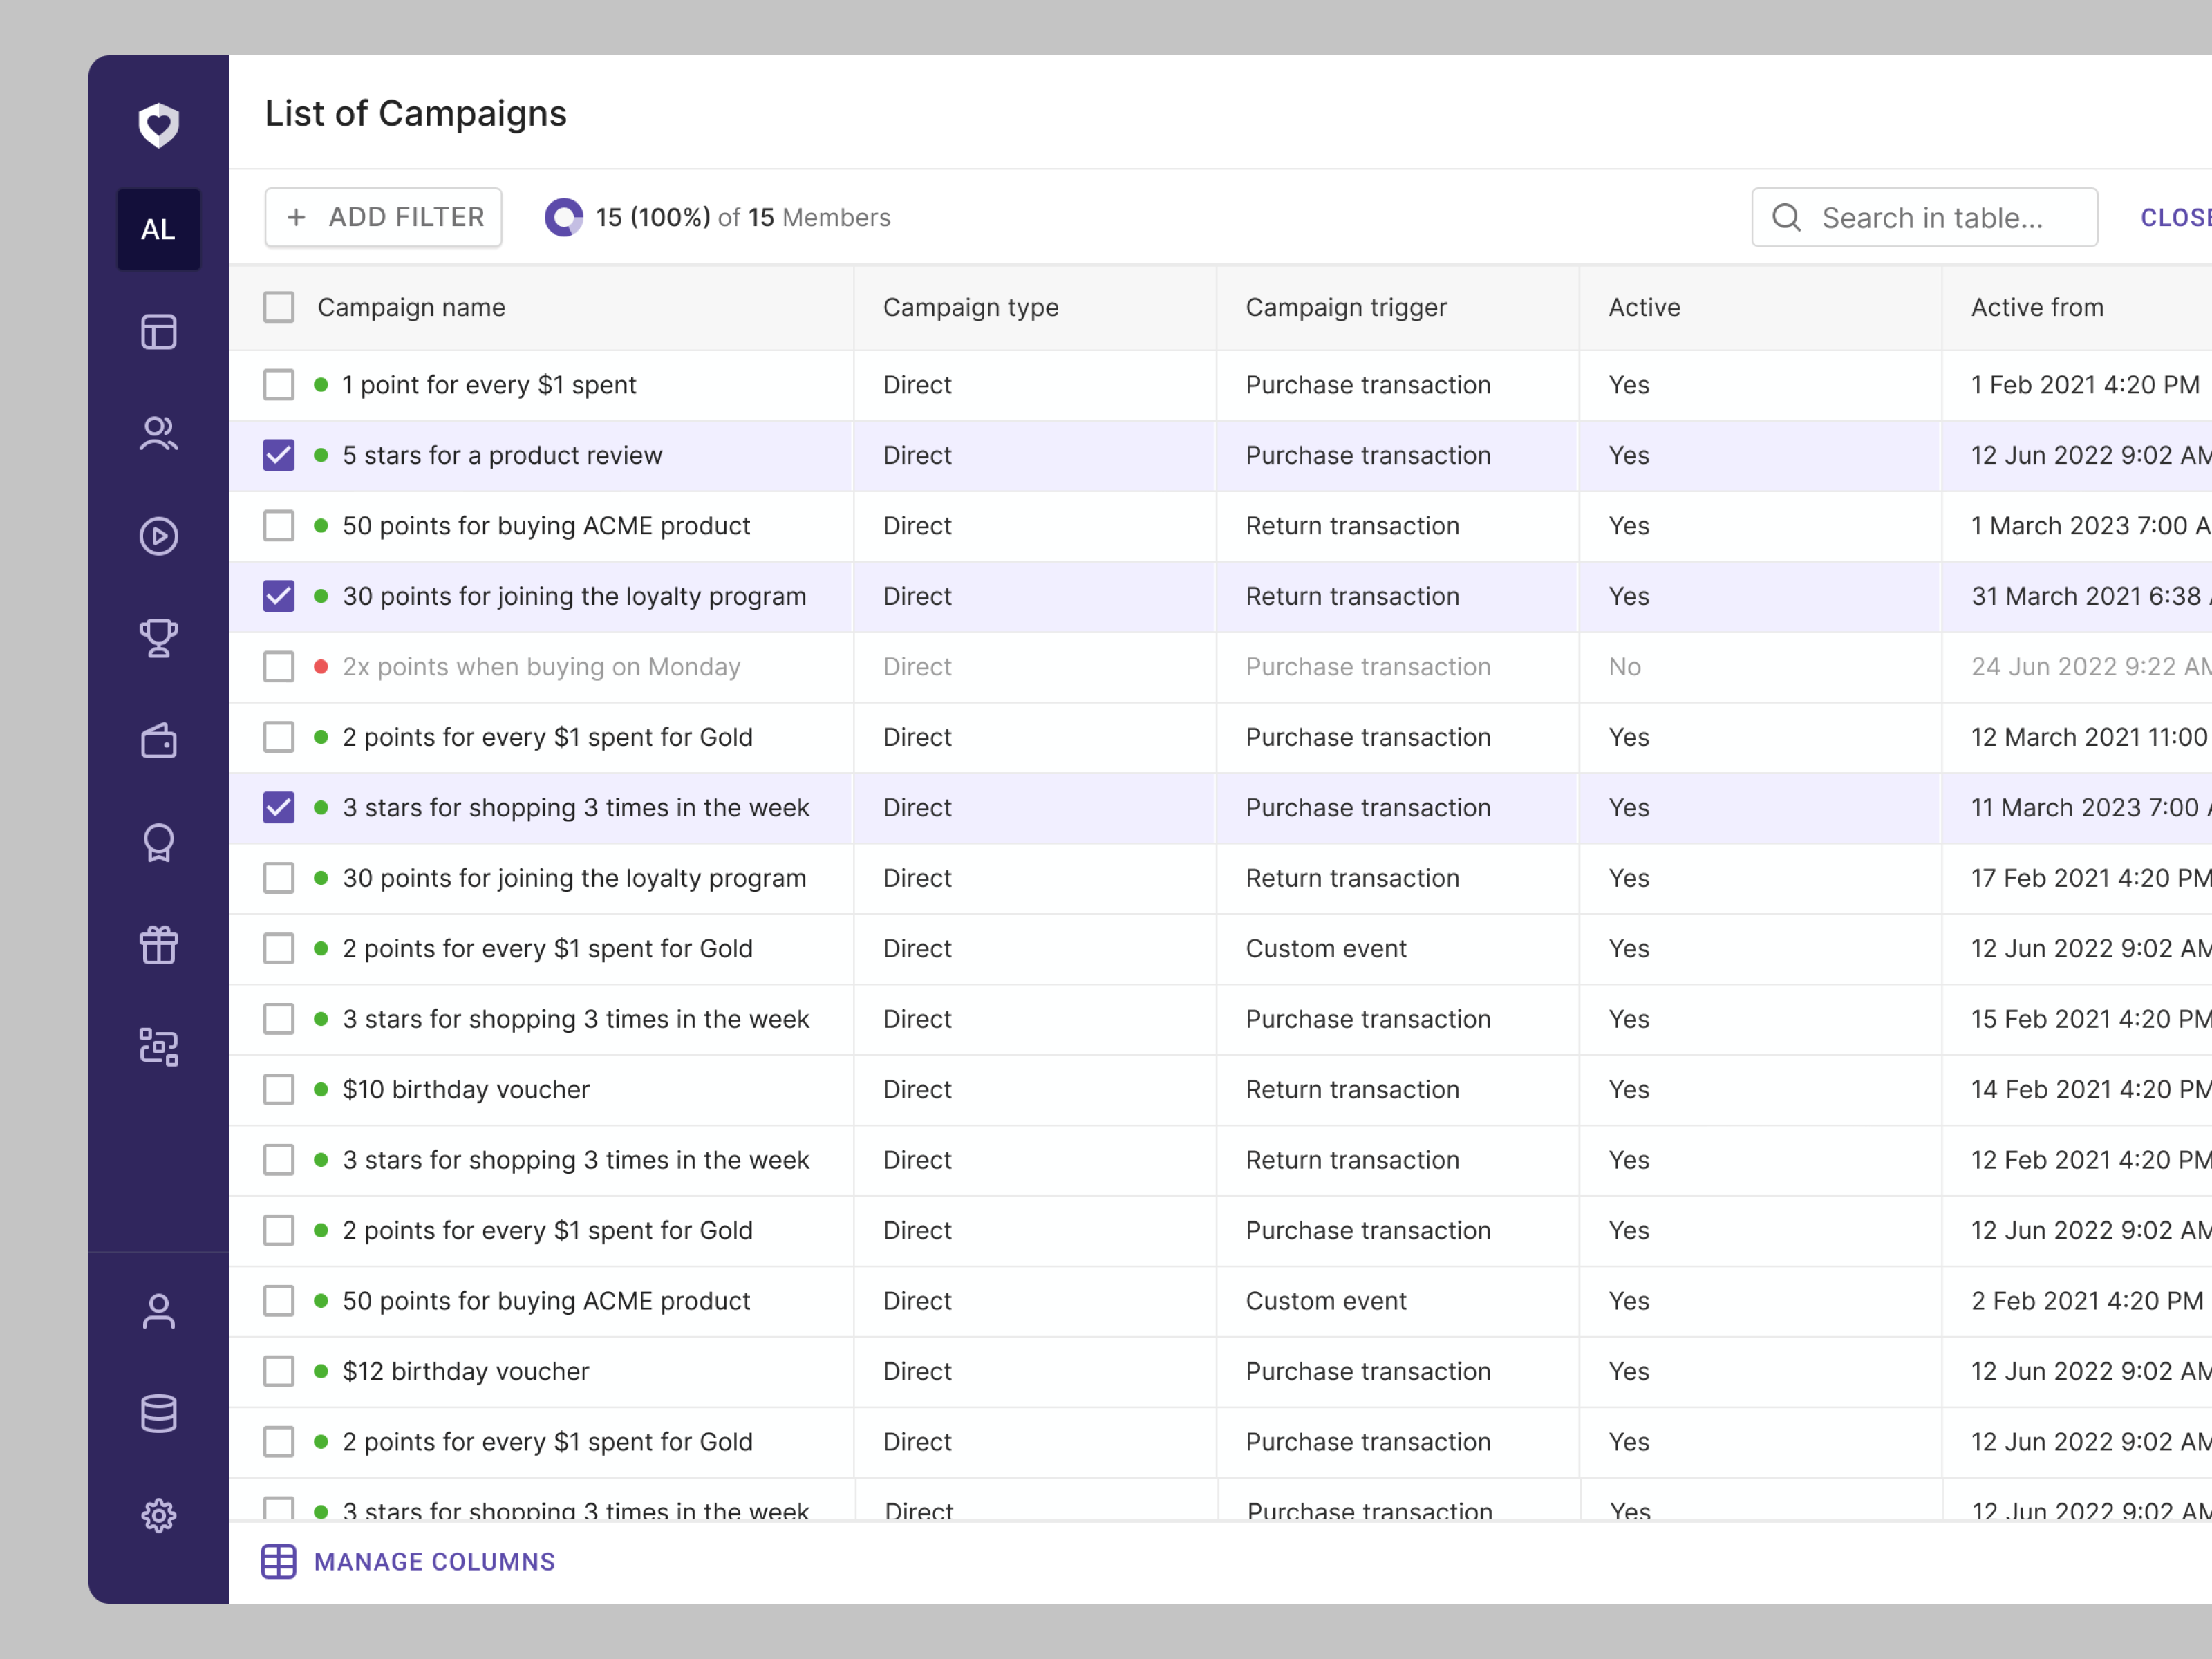2212x1659 pixels.
Task: Check the $10 birthday voucher row
Action: coord(278,1089)
